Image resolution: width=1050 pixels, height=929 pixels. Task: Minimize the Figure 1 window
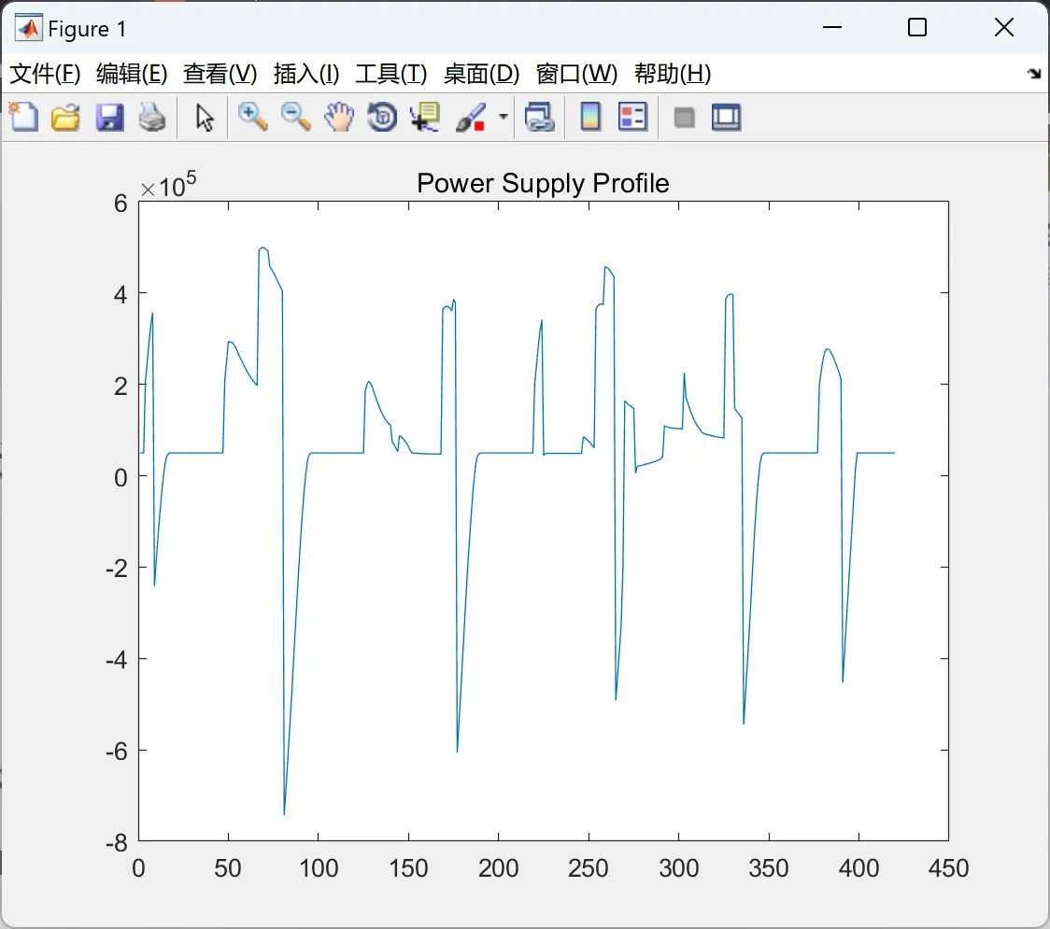pos(832,27)
